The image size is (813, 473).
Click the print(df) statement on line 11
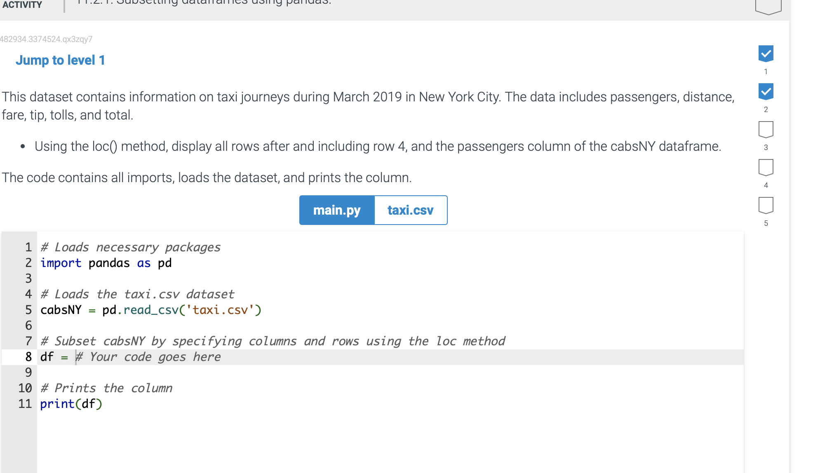click(x=71, y=404)
